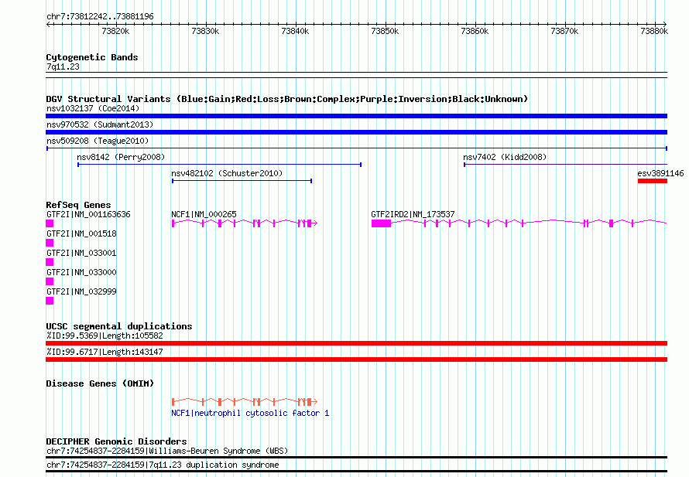Click the purple inversion line for nsv7402
The height and width of the screenshot is (477, 689).
tap(566, 165)
